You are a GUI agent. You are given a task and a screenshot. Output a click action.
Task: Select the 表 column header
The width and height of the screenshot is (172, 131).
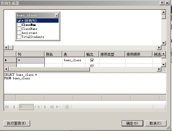(x=74, y=54)
